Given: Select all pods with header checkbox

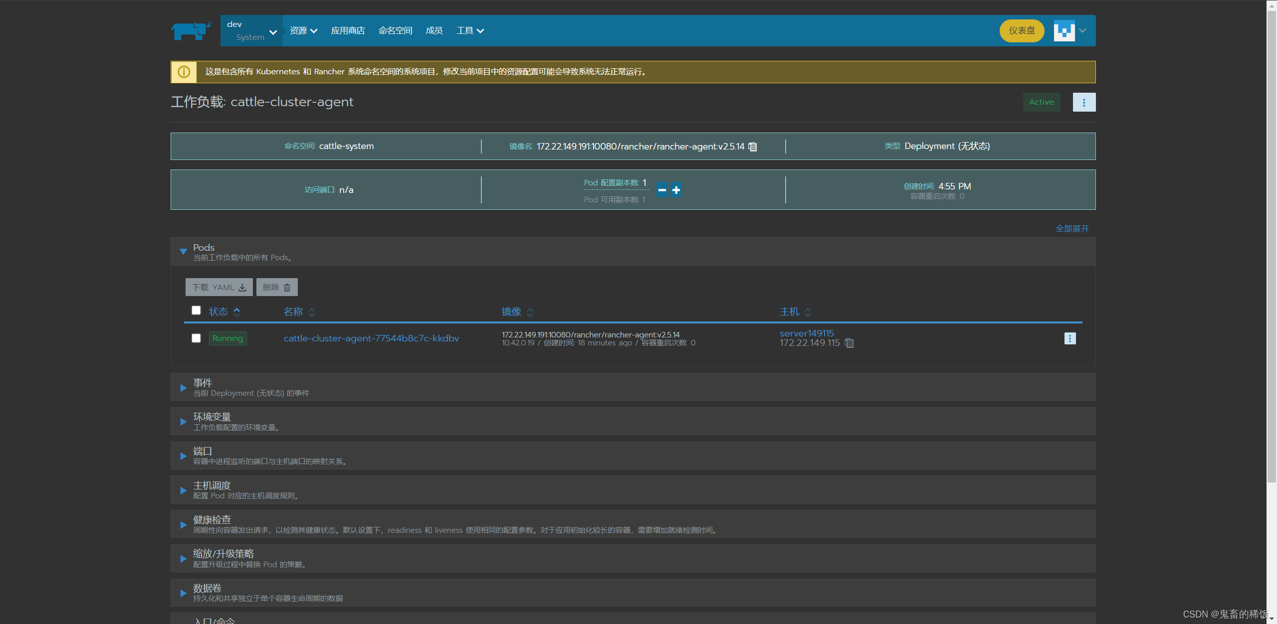Looking at the screenshot, I should point(196,311).
